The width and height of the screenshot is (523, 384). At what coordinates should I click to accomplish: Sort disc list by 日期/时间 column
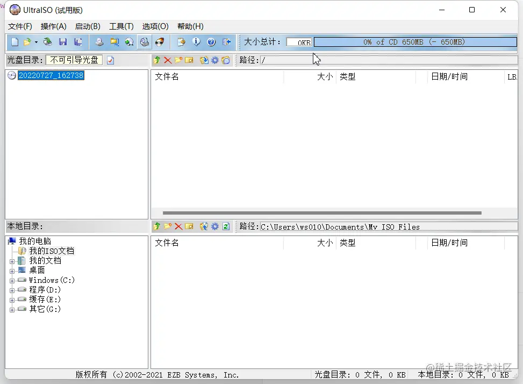coord(465,77)
